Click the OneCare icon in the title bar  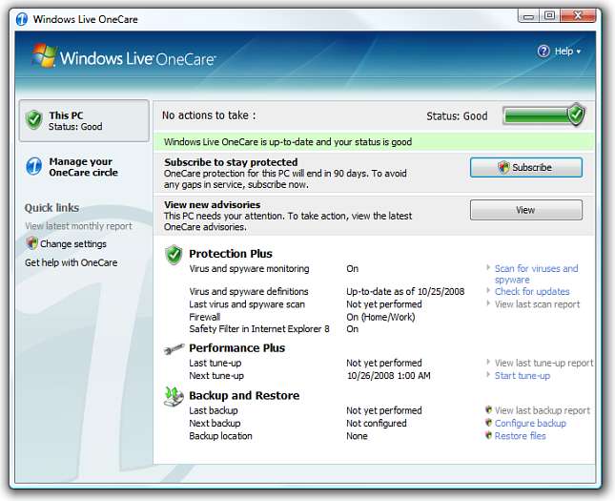(22, 19)
